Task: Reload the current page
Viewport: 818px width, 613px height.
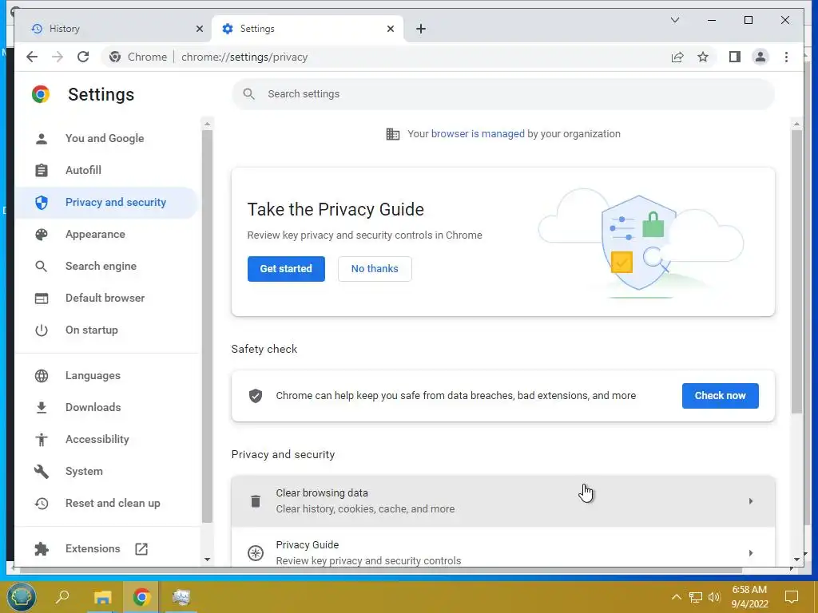Action: [x=83, y=57]
